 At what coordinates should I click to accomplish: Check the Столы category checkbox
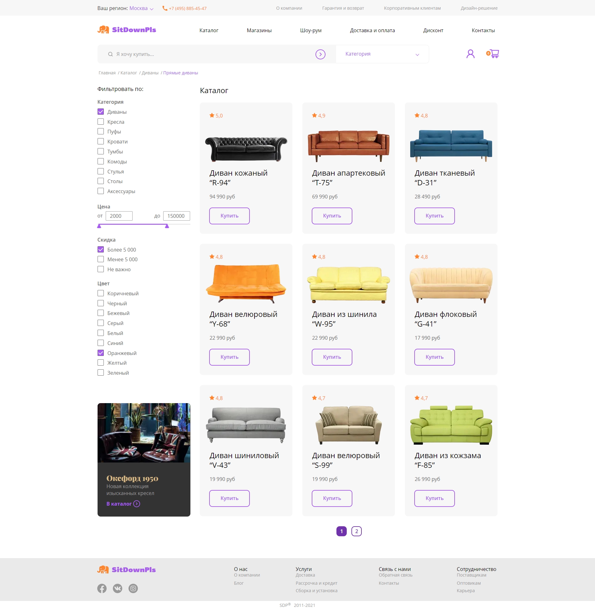pos(101,181)
